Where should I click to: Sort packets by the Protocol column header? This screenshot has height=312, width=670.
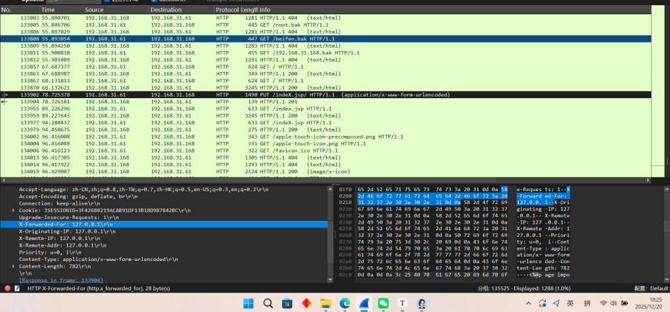click(226, 10)
